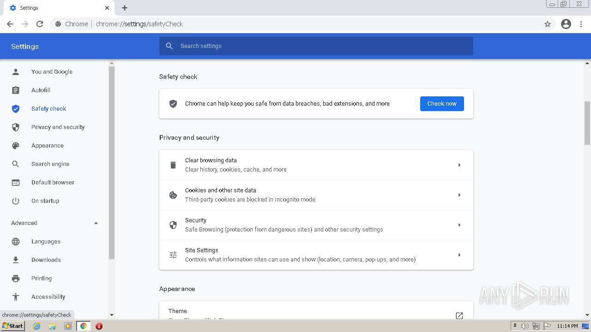591x332 pixels.
Task: Click the Search engine magnifier icon in the sidebar
Action: click(16, 164)
